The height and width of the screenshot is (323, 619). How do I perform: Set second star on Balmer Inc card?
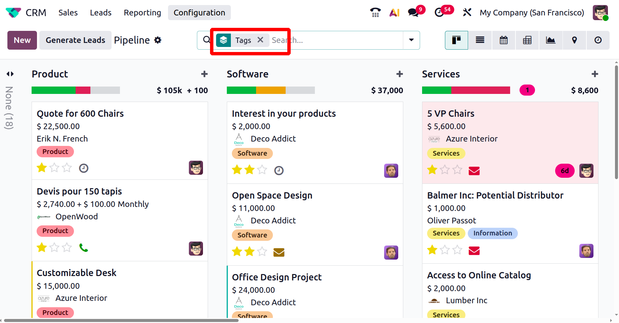pyautogui.click(x=445, y=250)
